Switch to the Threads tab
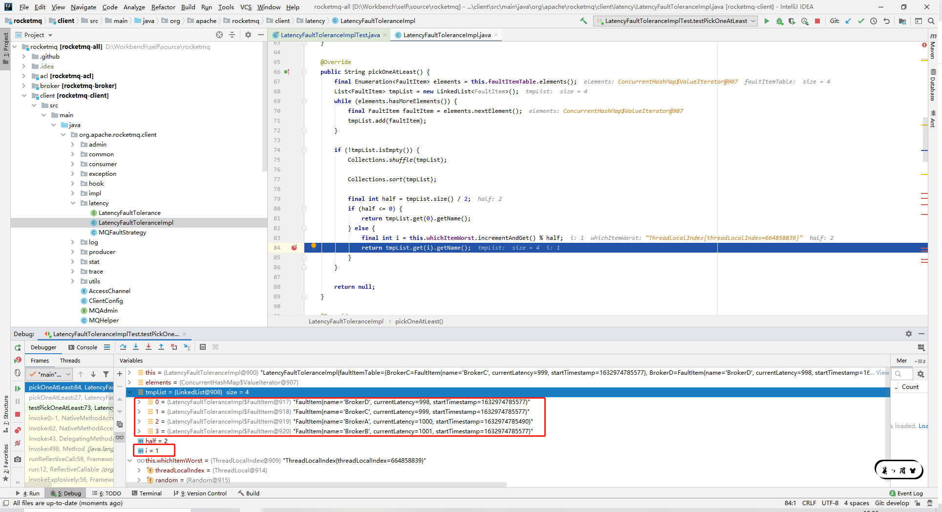Image resolution: width=942 pixels, height=512 pixels. 70,360
